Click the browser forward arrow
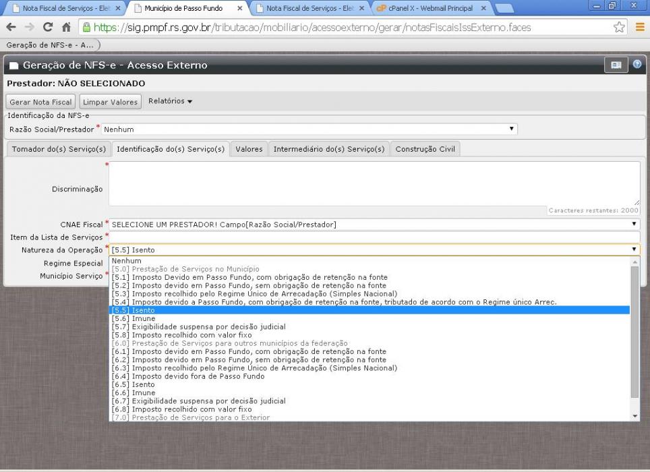Screen dimensions: 650x472 pos(30,28)
